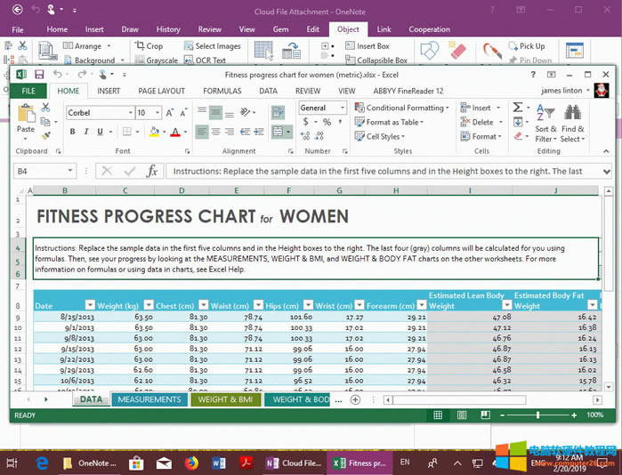Click the Italic formatting icon
The width and height of the screenshot is (622, 475).
87,132
